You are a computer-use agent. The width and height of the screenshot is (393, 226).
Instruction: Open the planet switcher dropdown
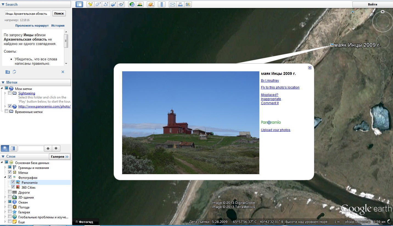pos(151,4)
